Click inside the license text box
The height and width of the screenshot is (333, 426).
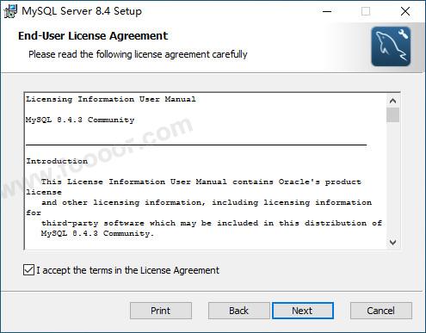pos(205,170)
